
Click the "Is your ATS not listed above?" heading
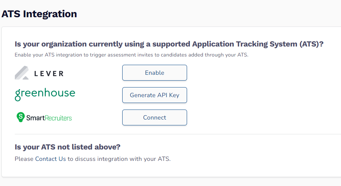coord(68,147)
